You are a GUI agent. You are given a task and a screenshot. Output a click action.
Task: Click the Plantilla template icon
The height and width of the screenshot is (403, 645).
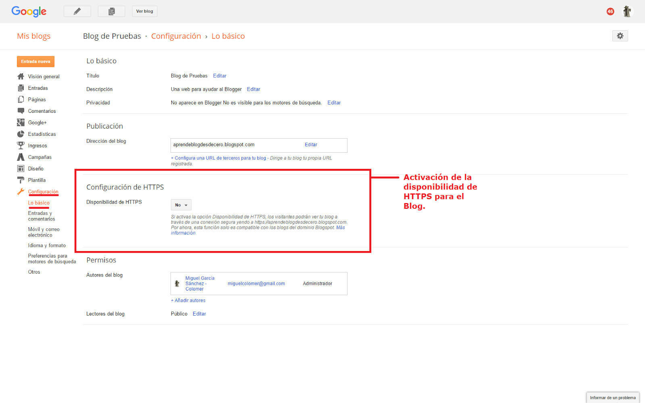click(21, 180)
